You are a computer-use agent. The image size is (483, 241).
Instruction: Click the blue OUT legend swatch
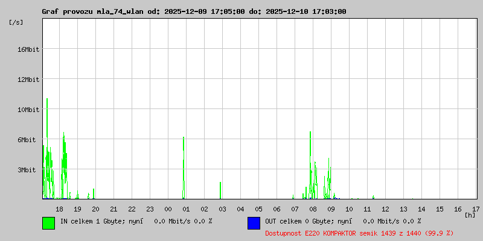click(254, 223)
